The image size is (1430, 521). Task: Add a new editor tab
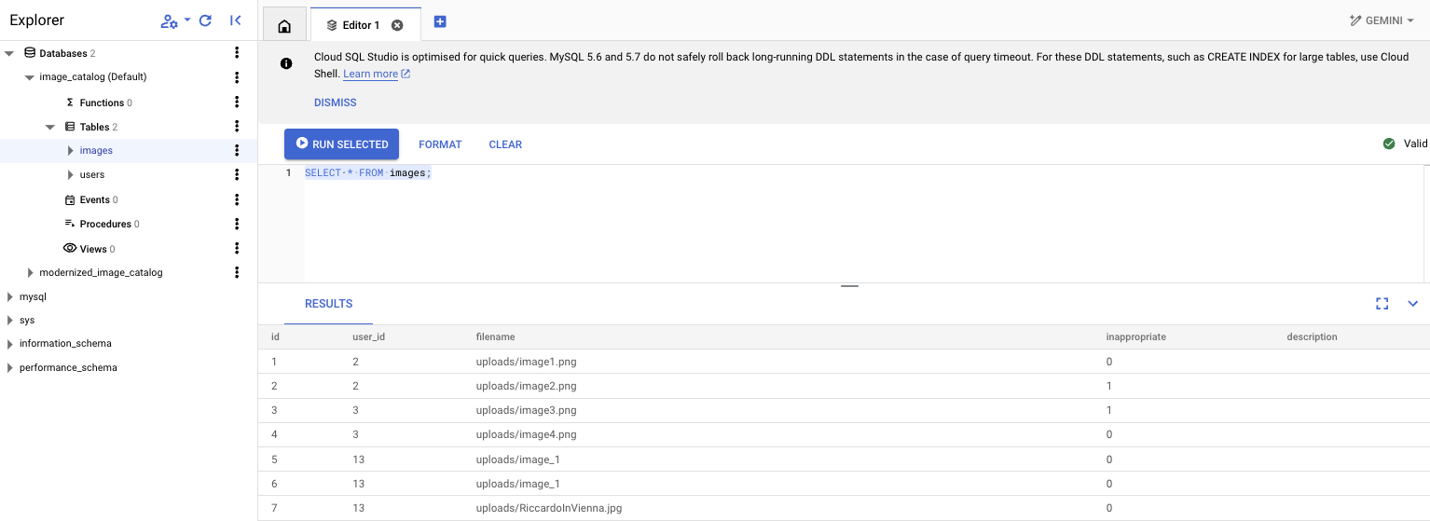440,22
